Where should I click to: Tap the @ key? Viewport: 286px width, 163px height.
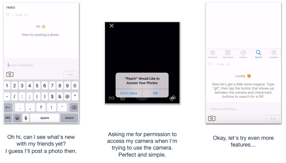[x=67, y=96]
